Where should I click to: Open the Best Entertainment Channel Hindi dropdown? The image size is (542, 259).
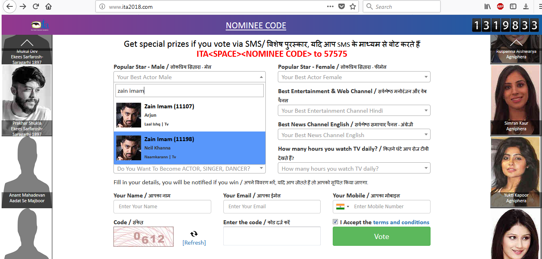(x=354, y=111)
